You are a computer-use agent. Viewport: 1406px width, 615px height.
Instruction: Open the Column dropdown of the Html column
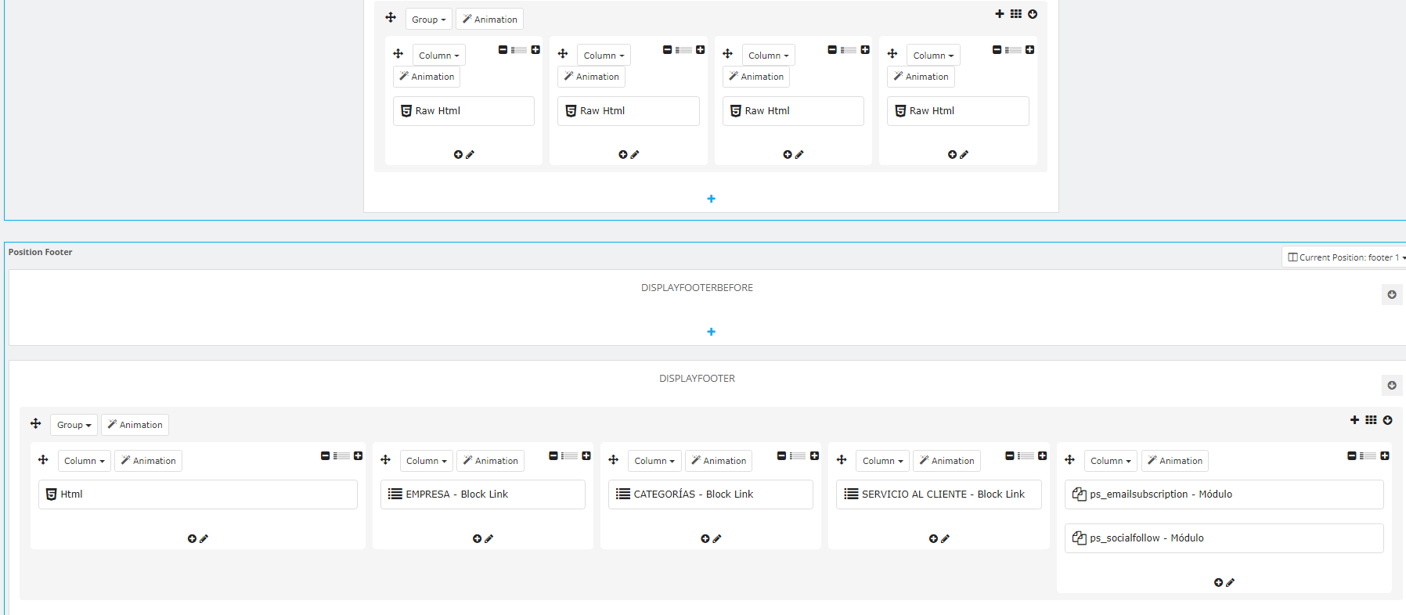[x=85, y=461]
